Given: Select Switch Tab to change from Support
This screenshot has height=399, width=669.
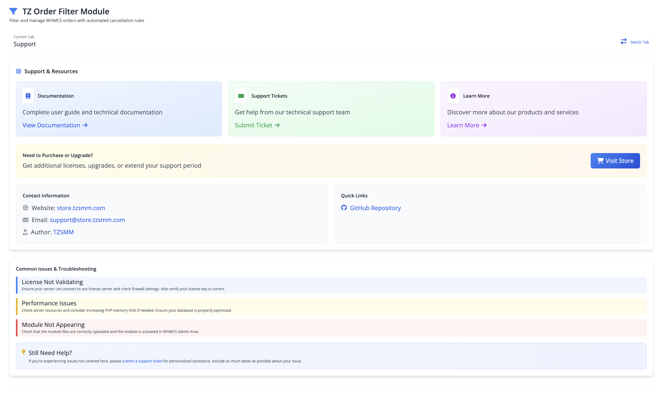Looking at the screenshot, I should point(640,42).
